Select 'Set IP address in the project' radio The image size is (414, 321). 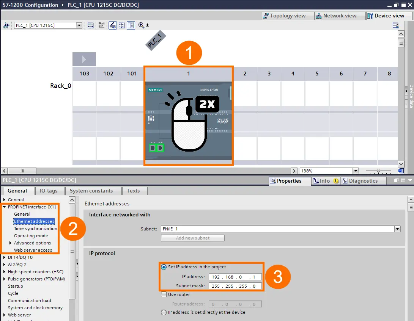164,267
